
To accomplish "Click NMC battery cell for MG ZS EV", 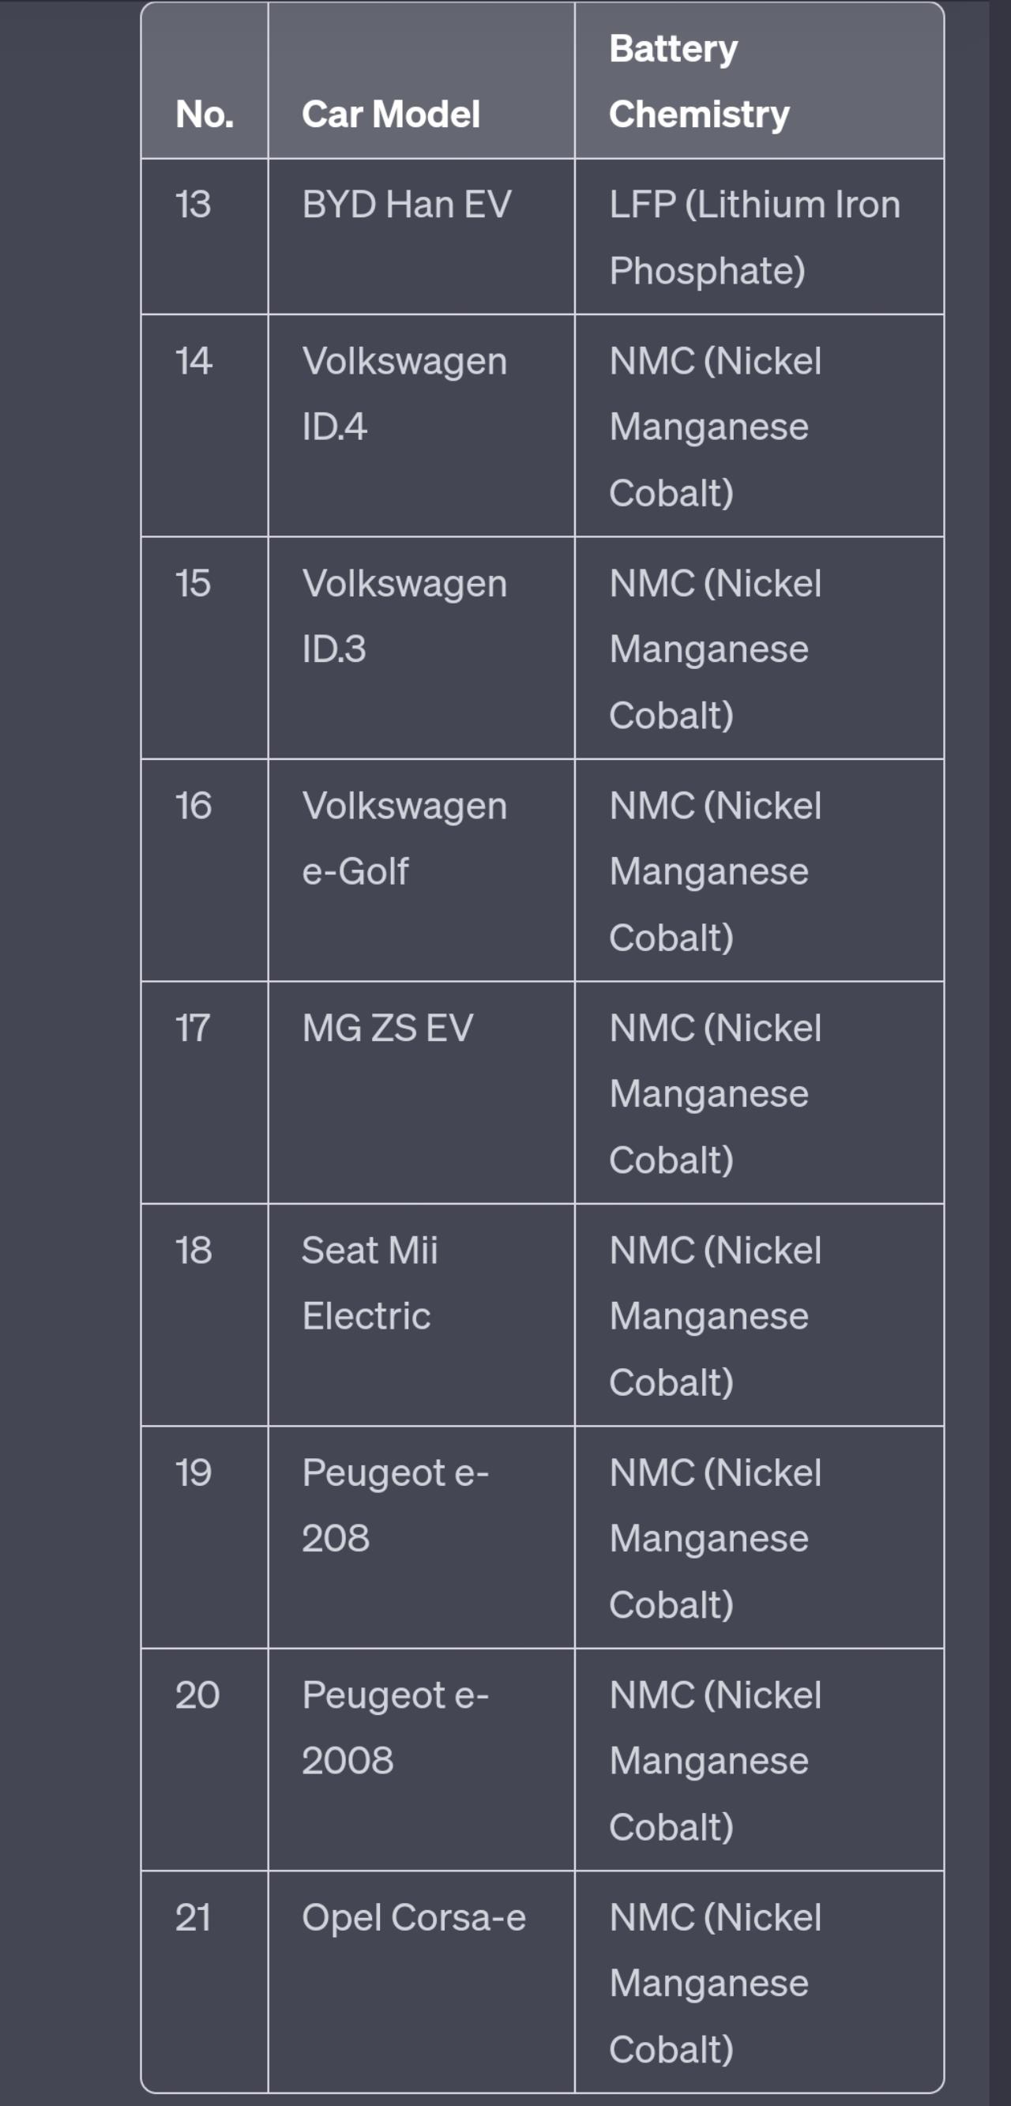I will click(x=759, y=1092).
